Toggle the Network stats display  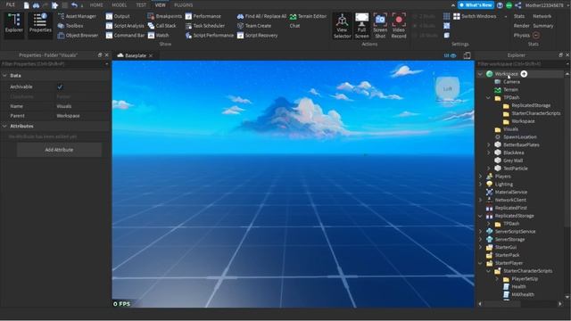[542, 16]
